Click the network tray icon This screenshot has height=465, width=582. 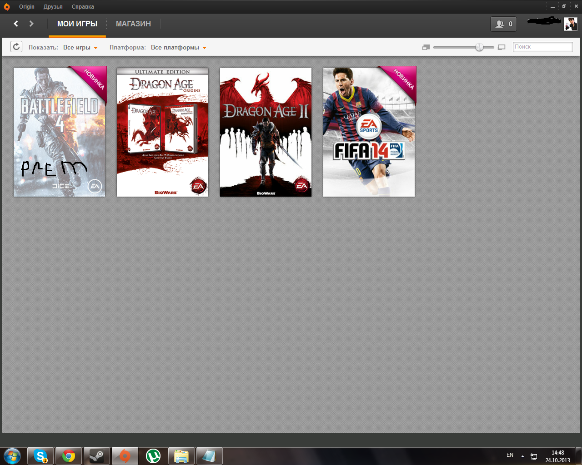[534, 456]
